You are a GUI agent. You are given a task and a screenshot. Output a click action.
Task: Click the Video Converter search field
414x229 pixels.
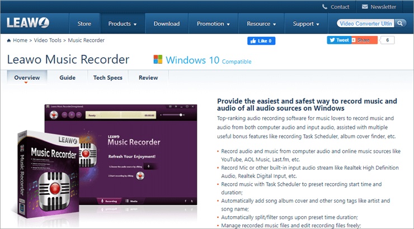366,24
